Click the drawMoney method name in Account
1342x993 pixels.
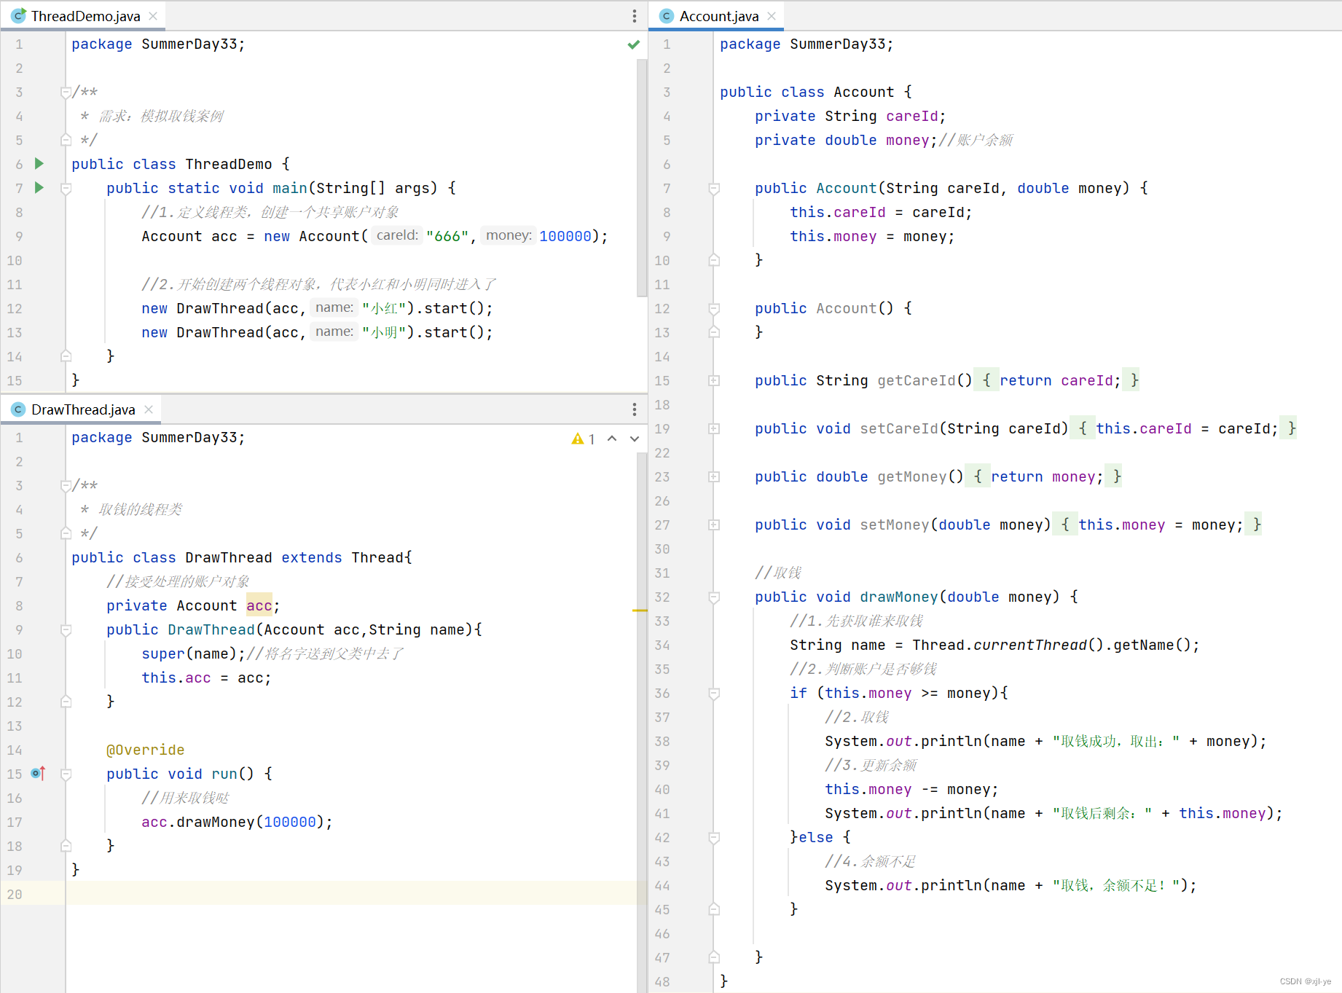899,597
